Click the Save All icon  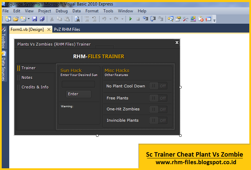pos(42,19)
